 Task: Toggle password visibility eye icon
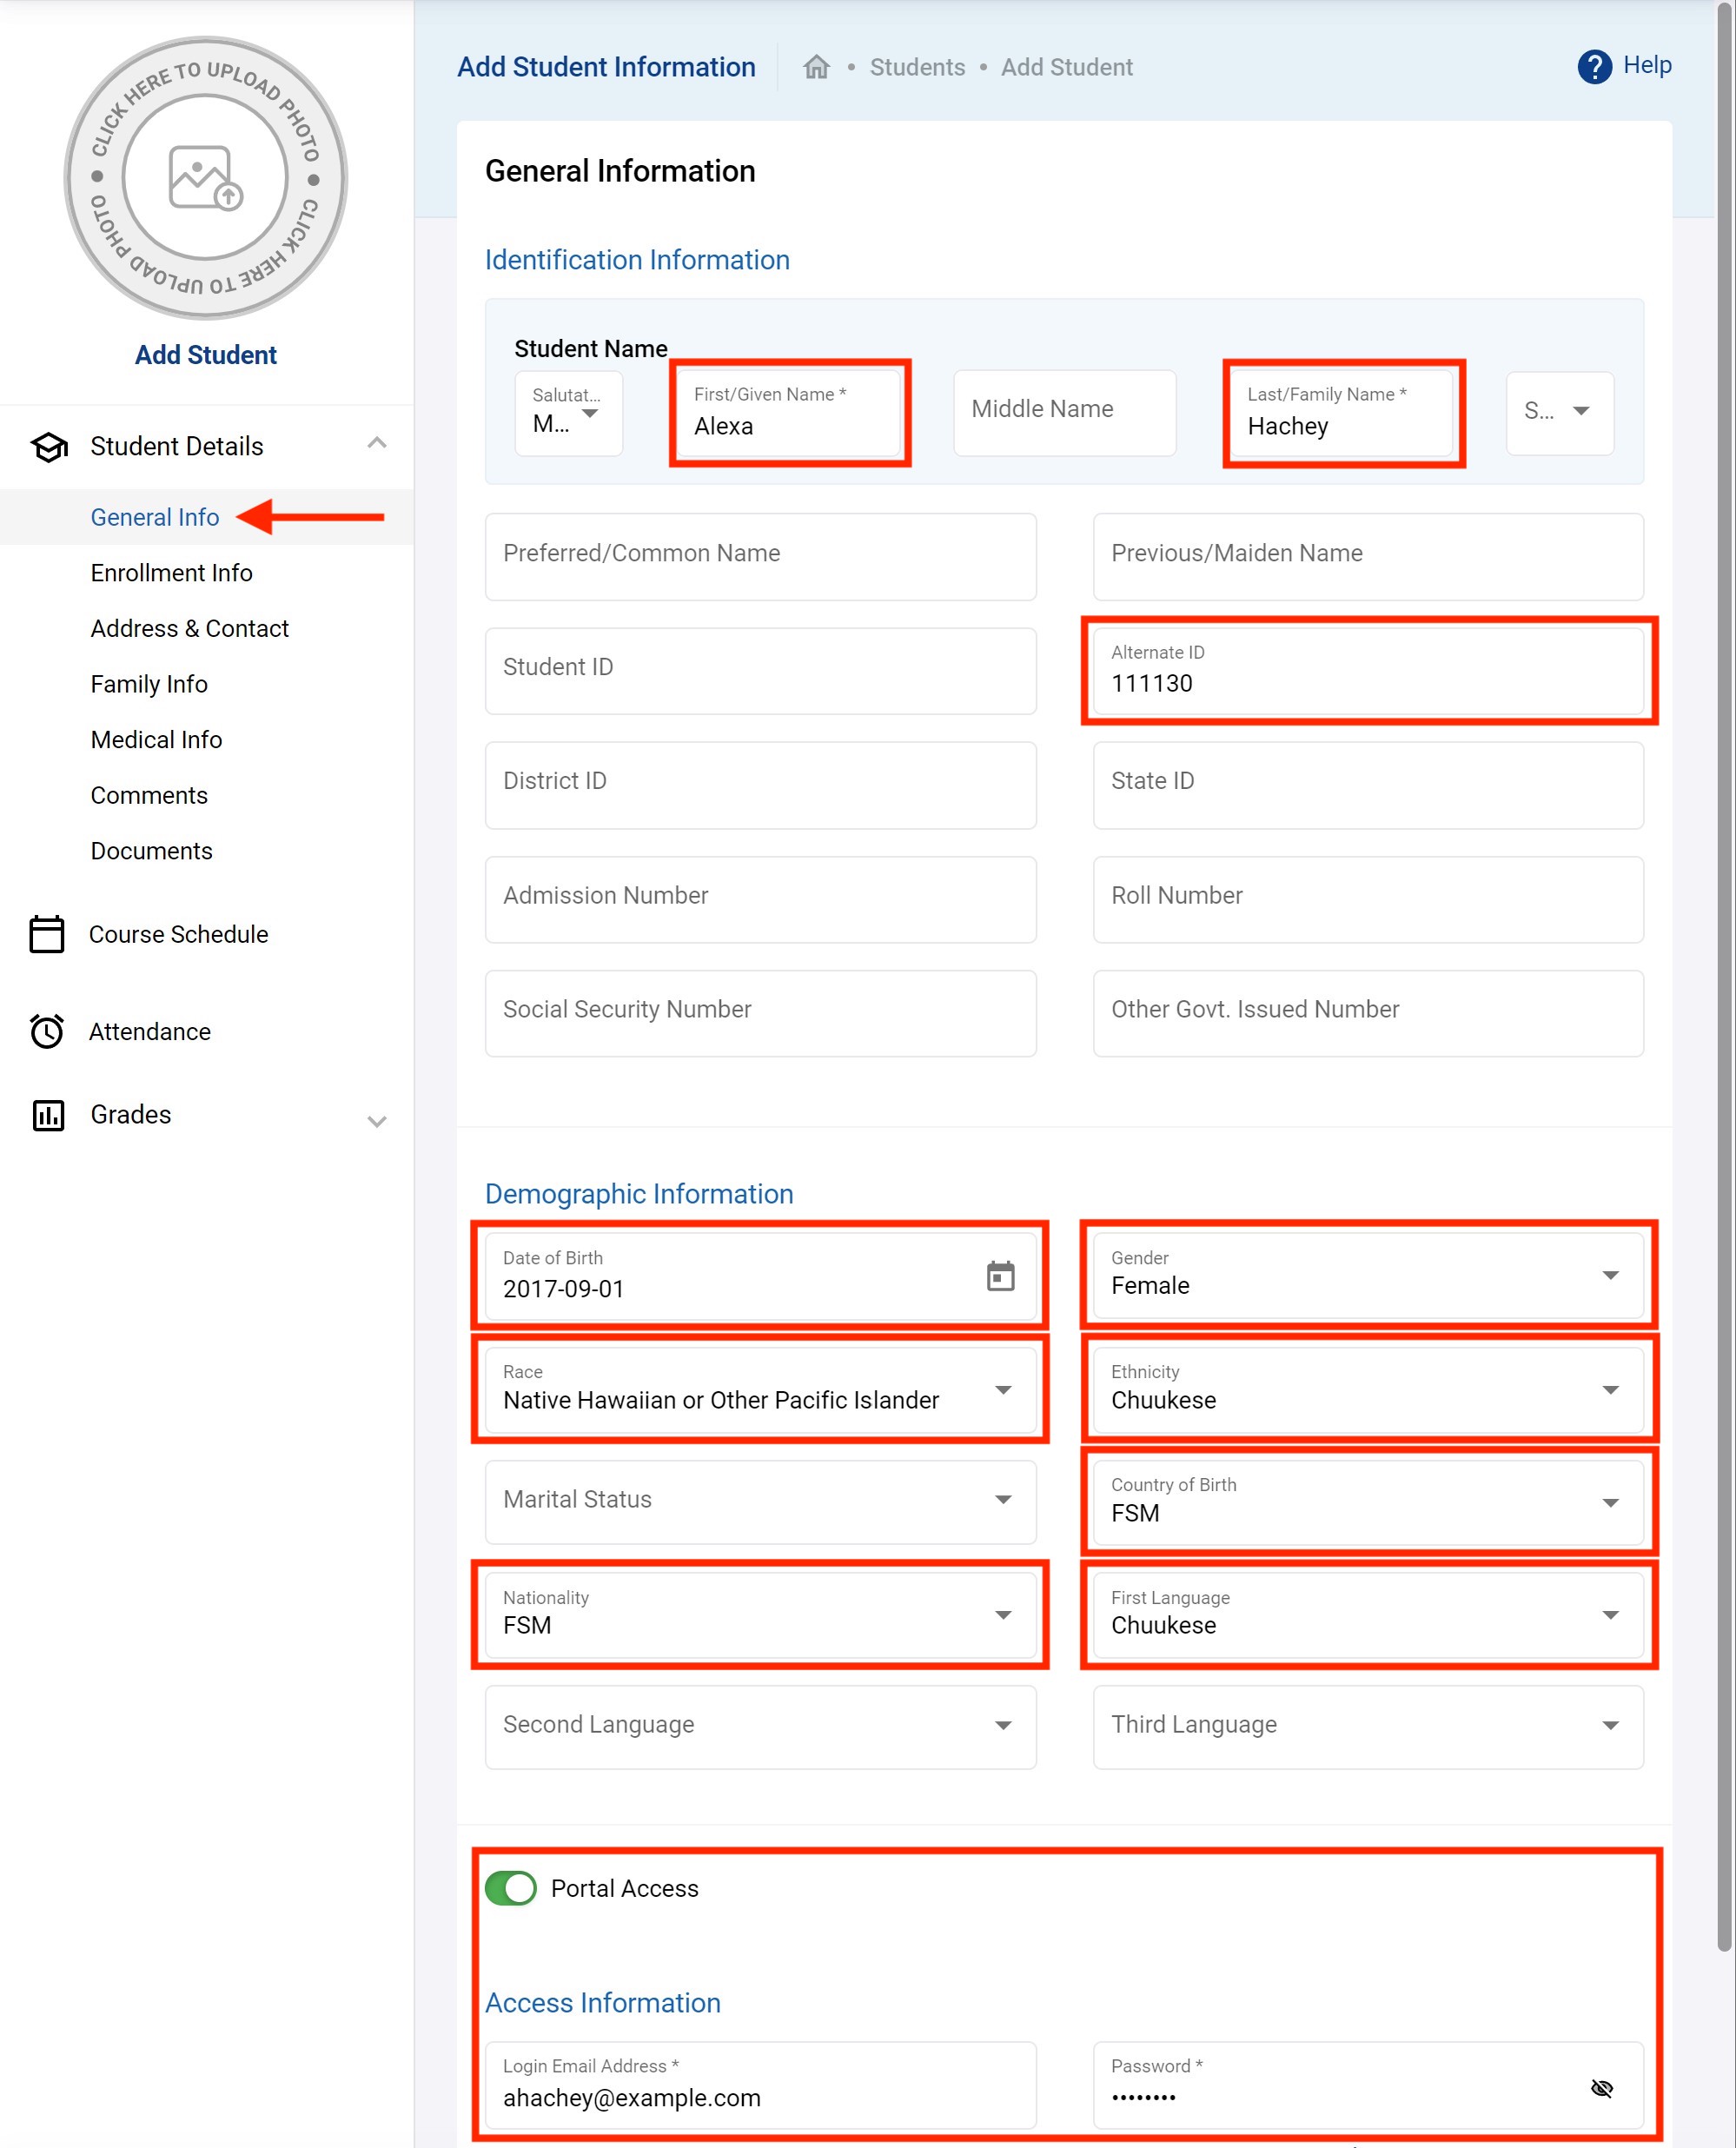(x=1601, y=2088)
